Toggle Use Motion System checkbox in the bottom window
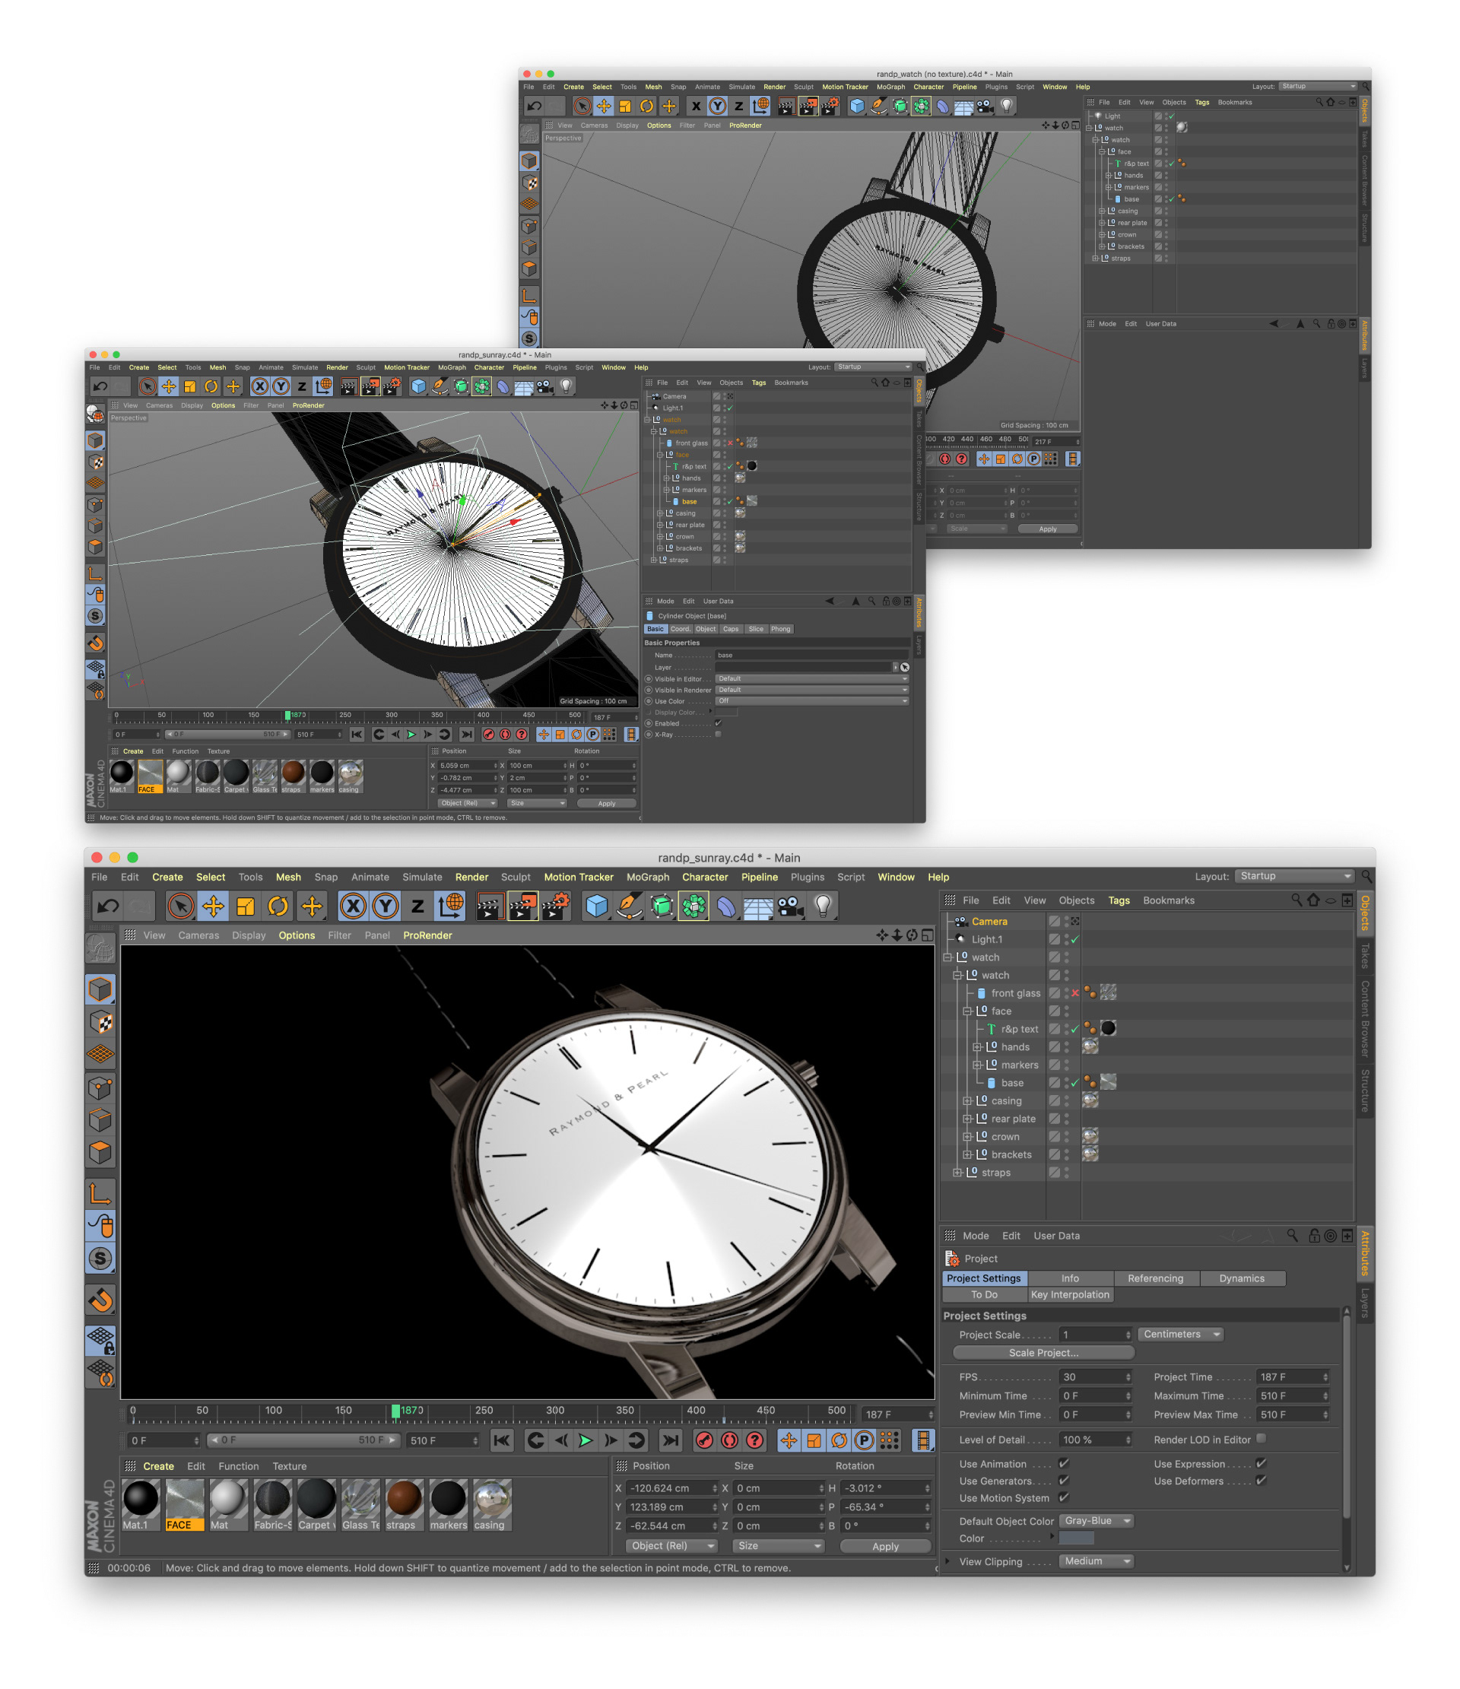 [1063, 1497]
